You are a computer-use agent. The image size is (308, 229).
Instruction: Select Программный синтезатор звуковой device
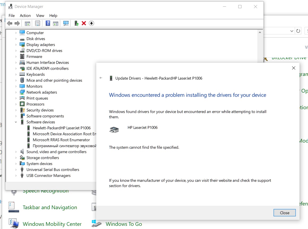[64, 146]
